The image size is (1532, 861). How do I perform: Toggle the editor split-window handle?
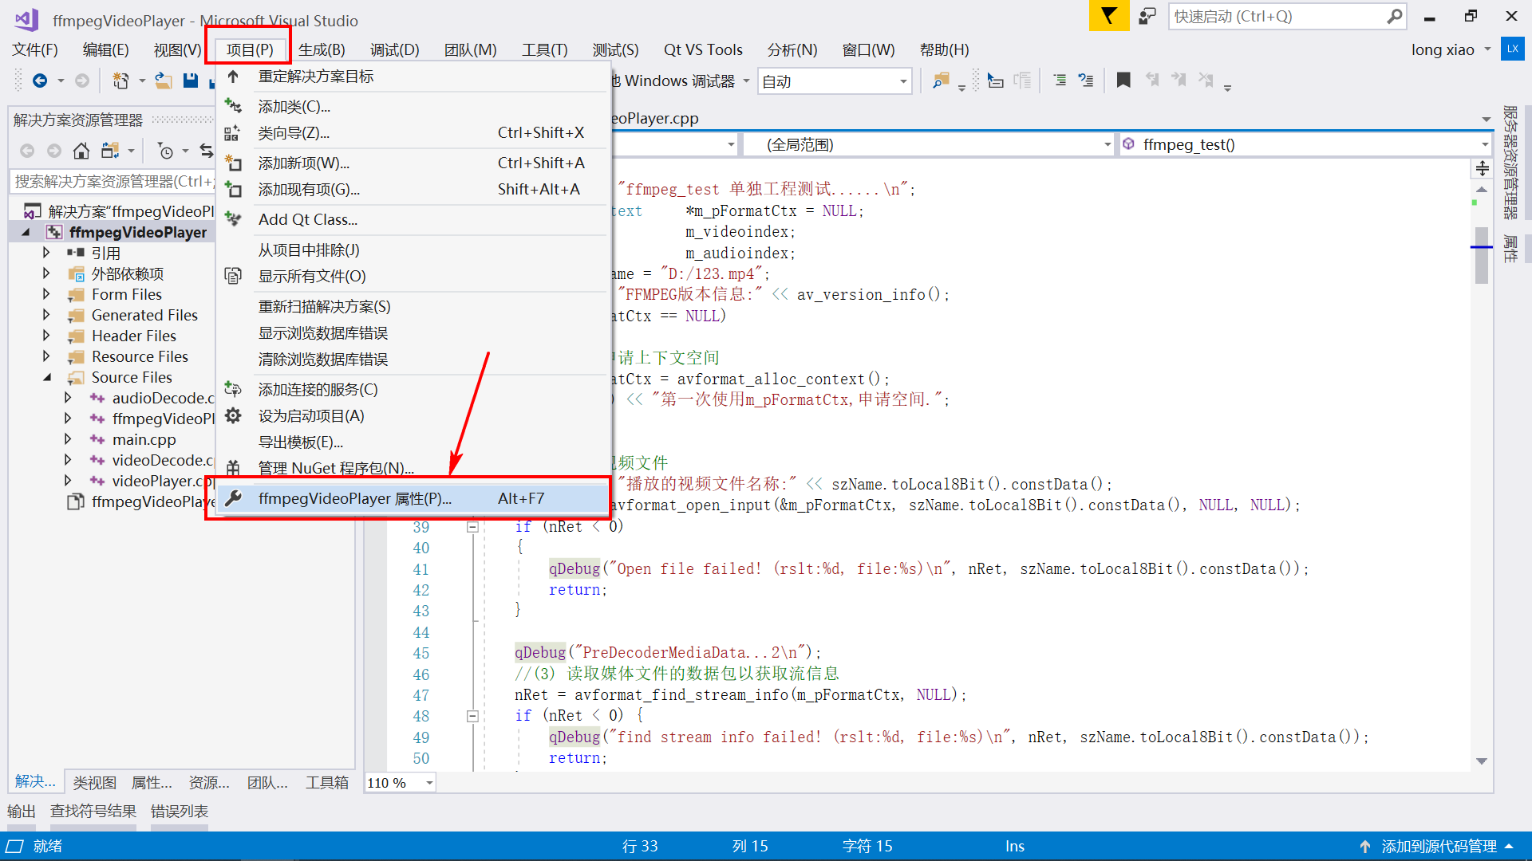pyautogui.click(x=1482, y=168)
